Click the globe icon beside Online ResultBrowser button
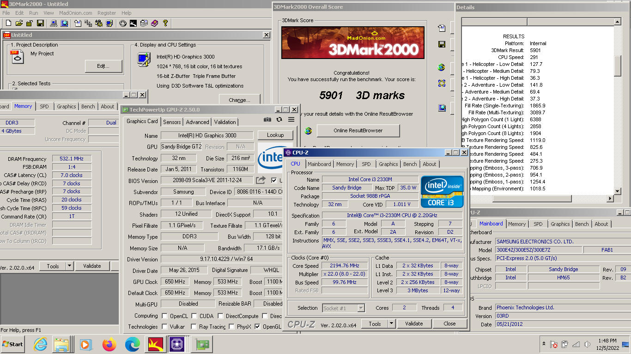631x354 pixels. click(308, 131)
